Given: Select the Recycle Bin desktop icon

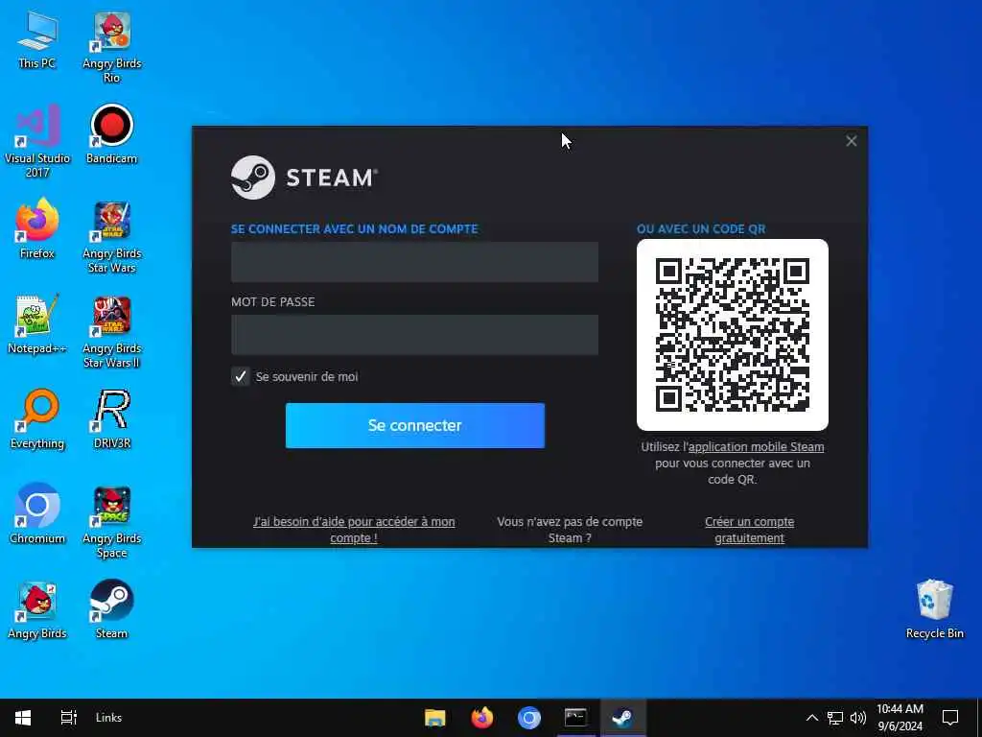Looking at the screenshot, I should [x=934, y=609].
